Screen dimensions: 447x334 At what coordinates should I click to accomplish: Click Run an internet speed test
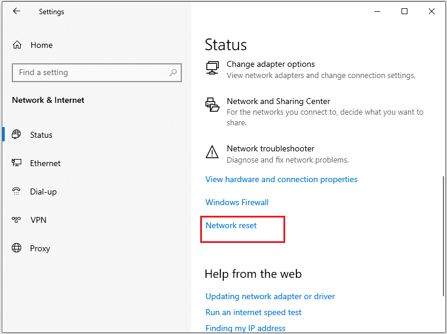[x=253, y=312]
